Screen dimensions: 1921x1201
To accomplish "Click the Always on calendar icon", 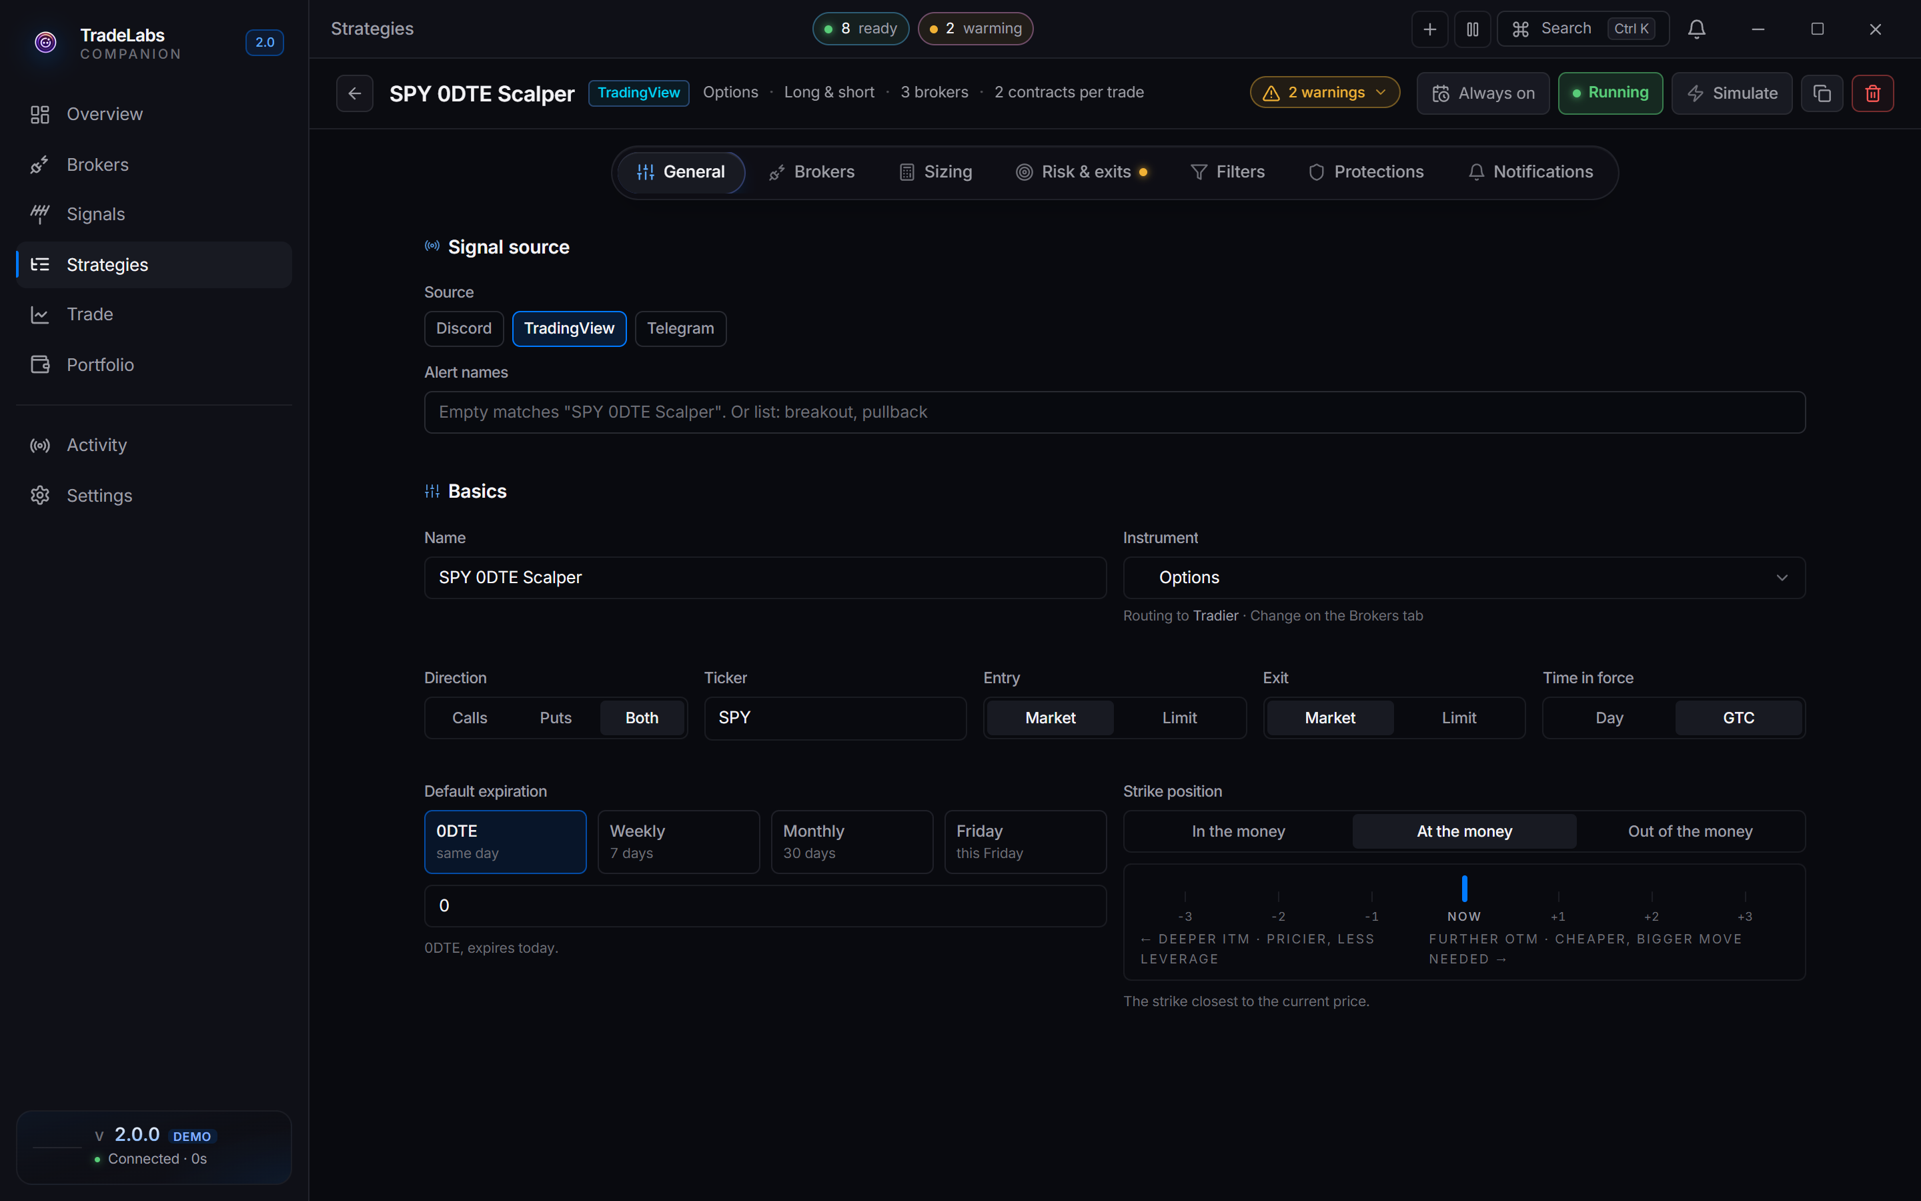I will pos(1440,93).
